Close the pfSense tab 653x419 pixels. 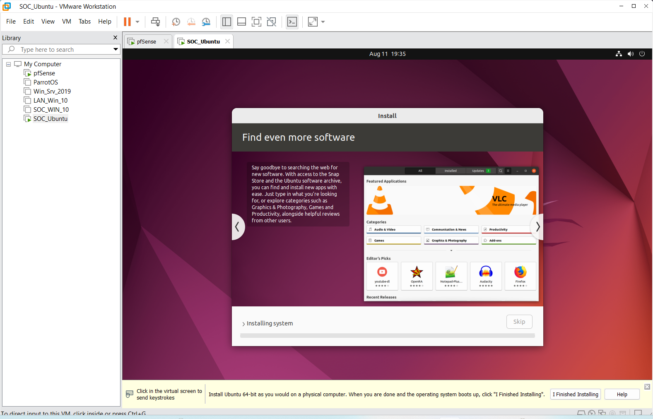[x=166, y=41]
